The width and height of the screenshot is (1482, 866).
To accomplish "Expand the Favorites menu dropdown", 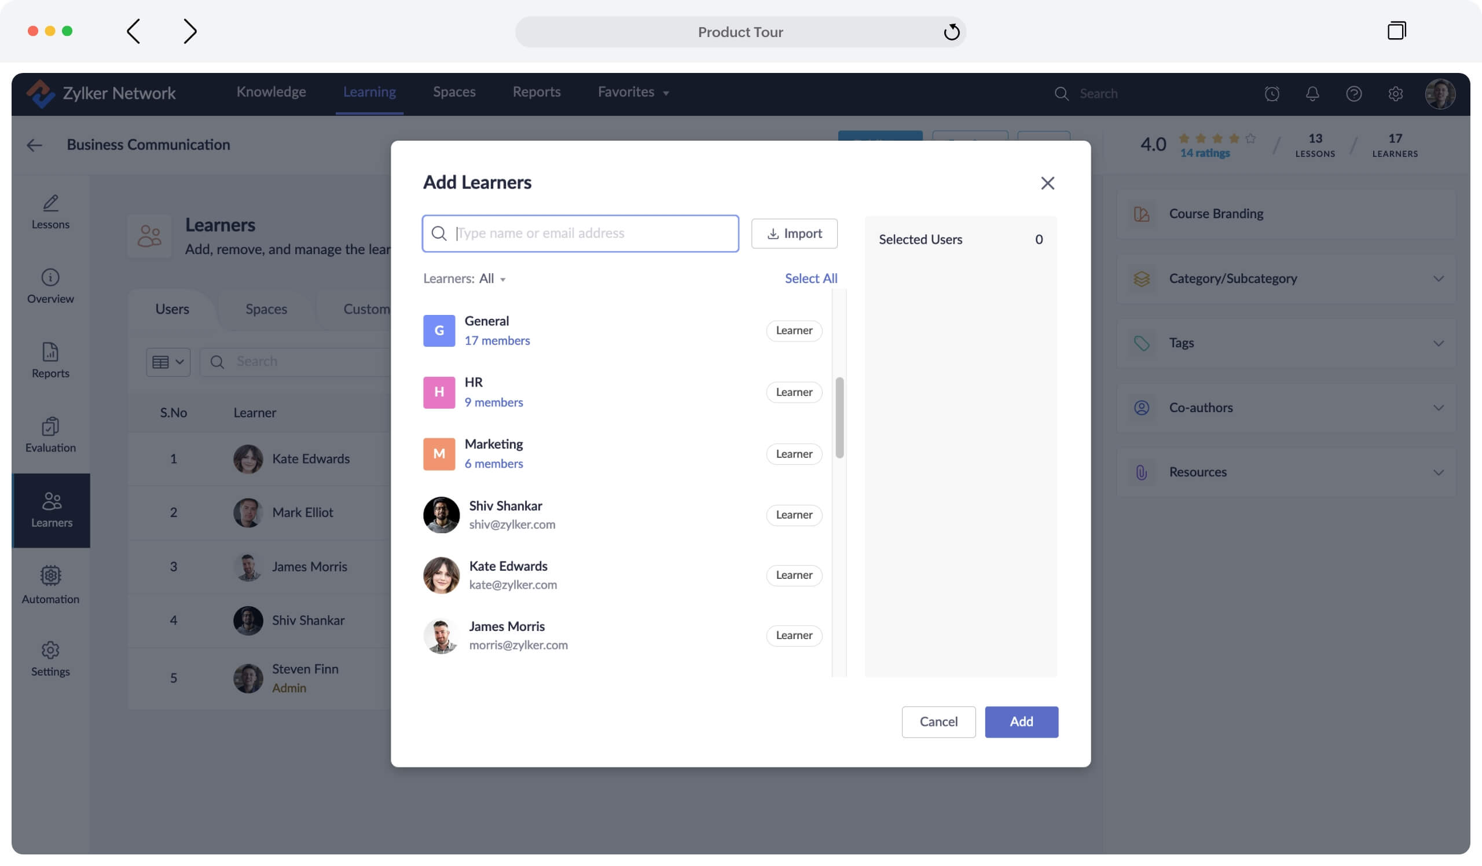I will (x=633, y=92).
